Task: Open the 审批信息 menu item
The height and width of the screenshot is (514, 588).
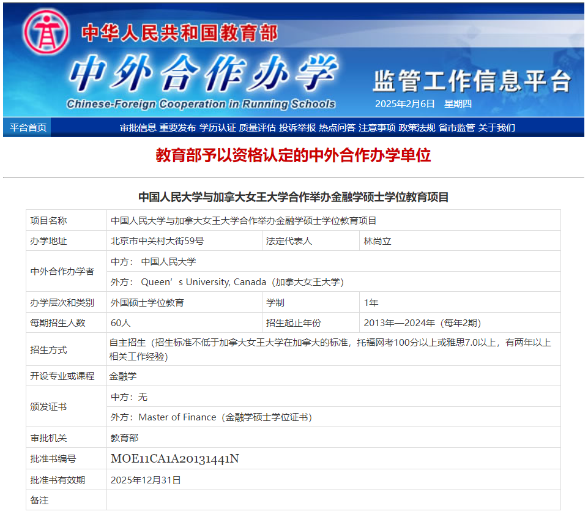Action: [x=138, y=128]
